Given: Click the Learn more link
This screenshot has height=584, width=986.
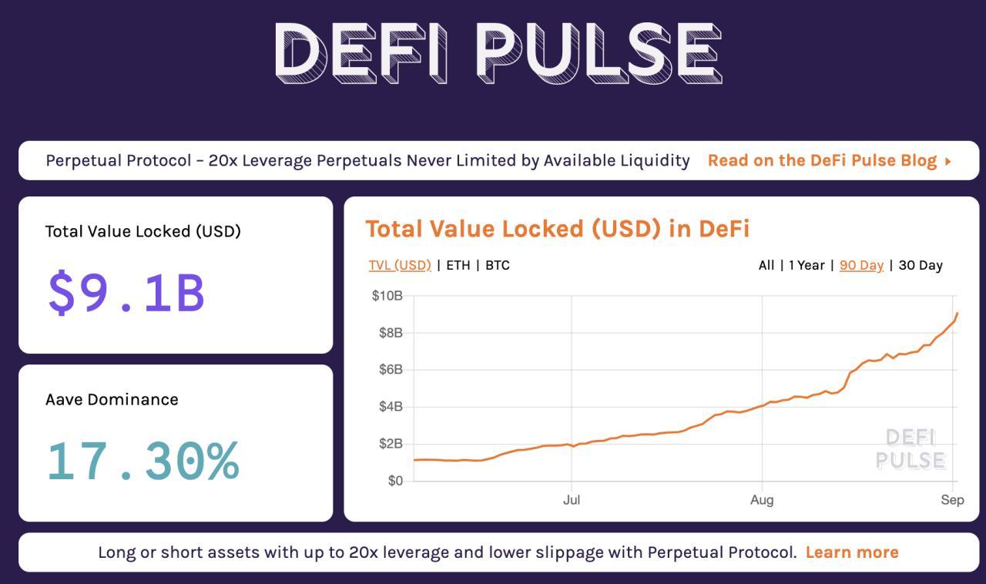Looking at the screenshot, I should coord(851,552).
